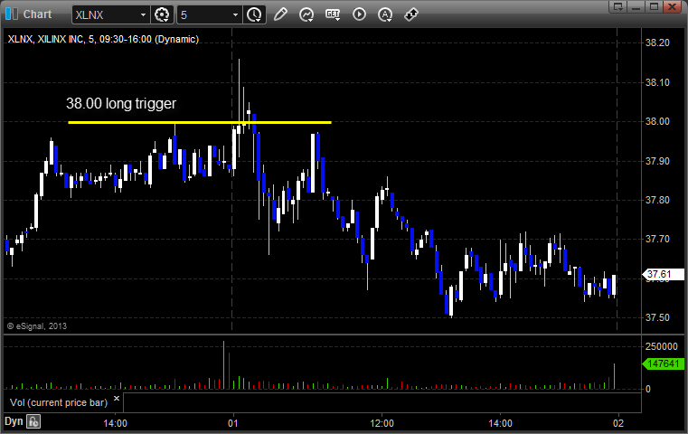Minimize the chart window

(636, 6)
